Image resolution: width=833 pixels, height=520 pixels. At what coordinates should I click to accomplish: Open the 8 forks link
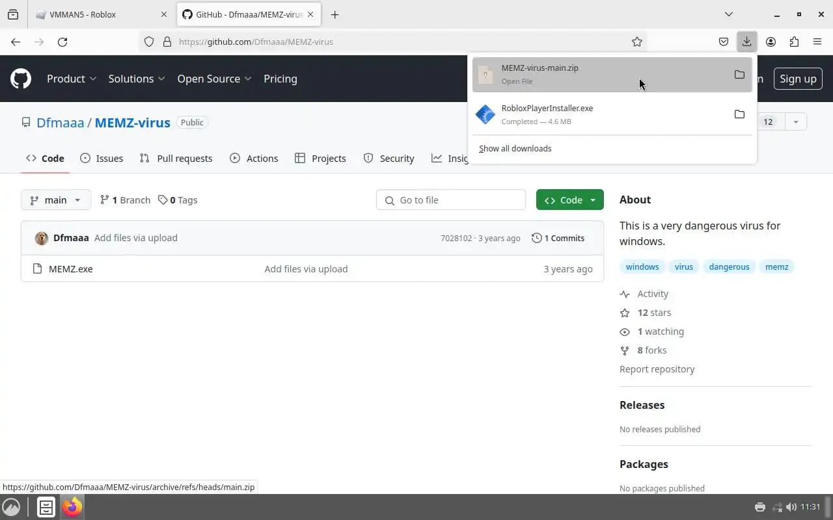[x=643, y=350]
